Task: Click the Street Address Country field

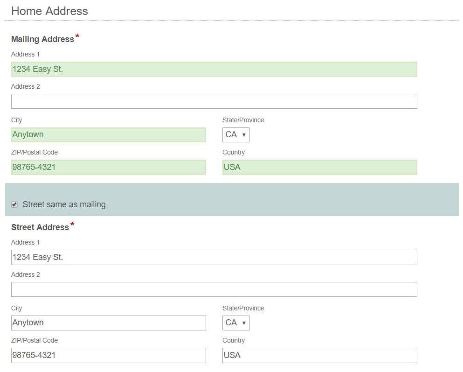Action: [319, 355]
